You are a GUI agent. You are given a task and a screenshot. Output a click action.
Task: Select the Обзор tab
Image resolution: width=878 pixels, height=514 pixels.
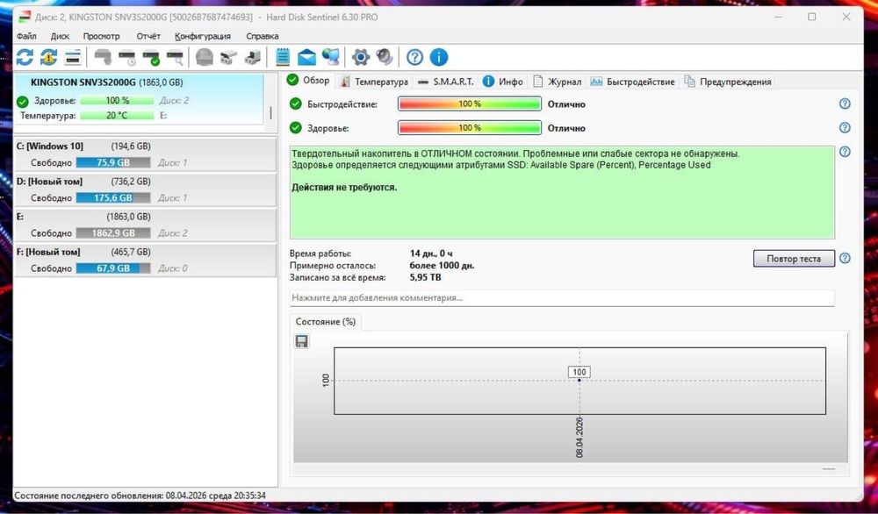308,81
